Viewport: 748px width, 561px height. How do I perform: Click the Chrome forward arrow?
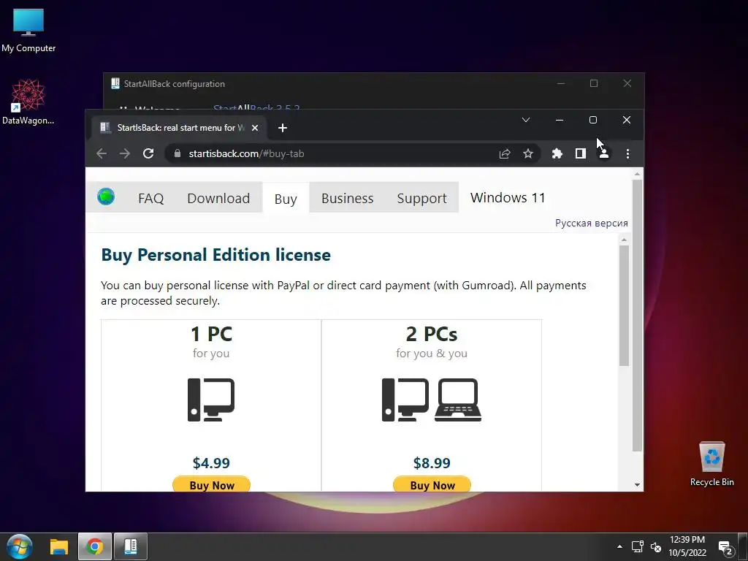(x=124, y=153)
